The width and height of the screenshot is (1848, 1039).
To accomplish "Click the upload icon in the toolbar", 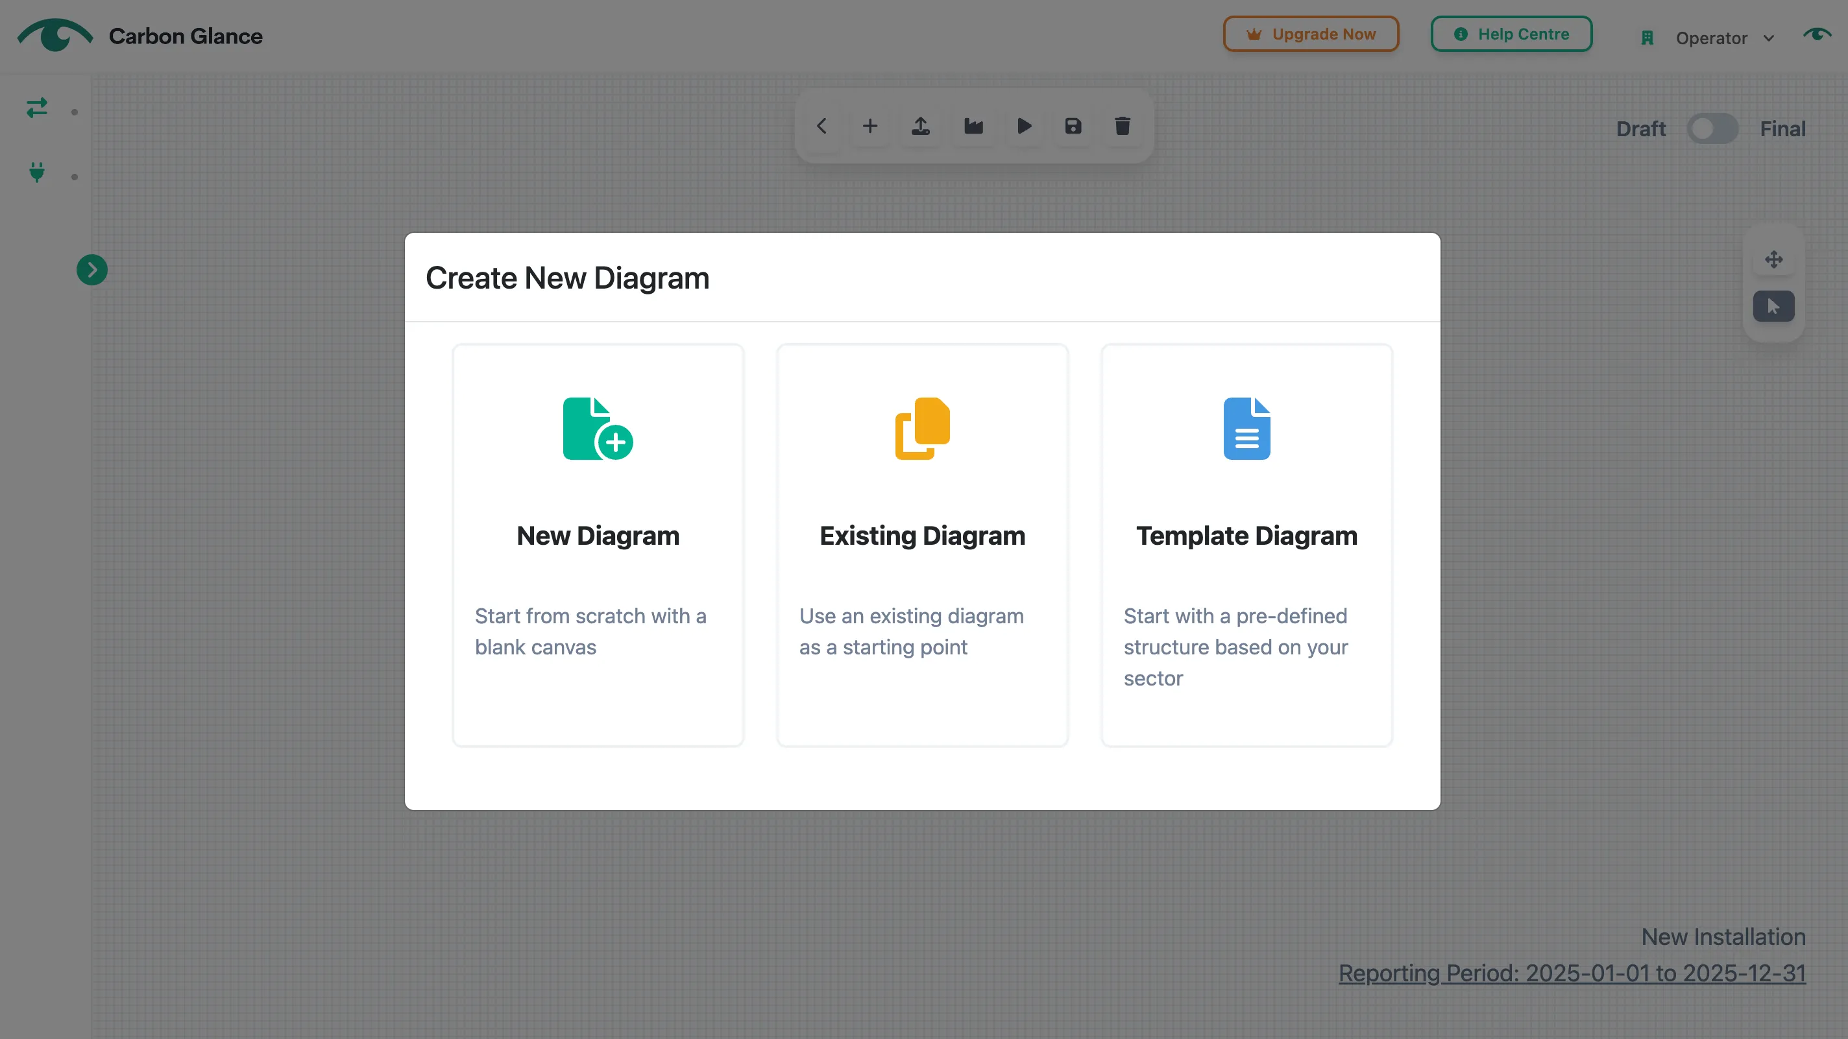I will click(920, 126).
